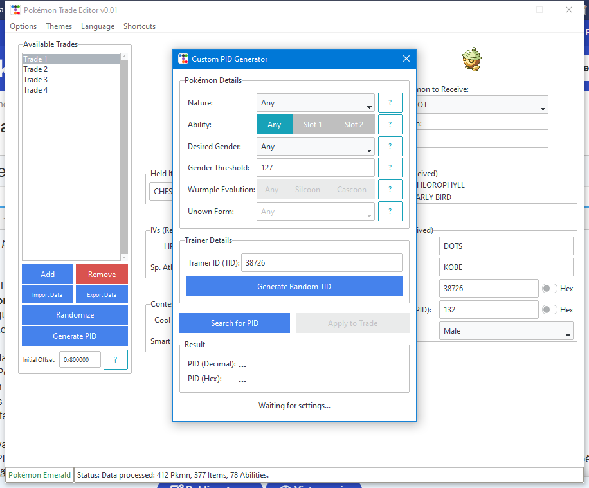Open the Nature dropdown
The image size is (589, 488).
click(x=315, y=103)
